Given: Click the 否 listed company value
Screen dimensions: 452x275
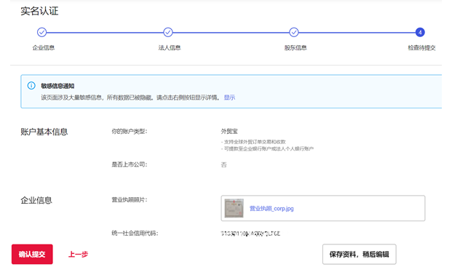Looking at the screenshot, I should (x=223, y=165).
